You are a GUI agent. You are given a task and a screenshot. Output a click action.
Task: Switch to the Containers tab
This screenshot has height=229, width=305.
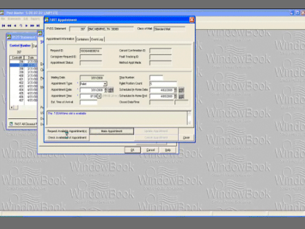(83, 39)
